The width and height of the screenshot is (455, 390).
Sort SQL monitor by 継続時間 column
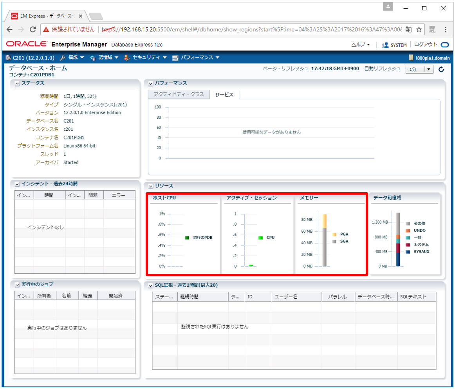[x=203, y=296]
